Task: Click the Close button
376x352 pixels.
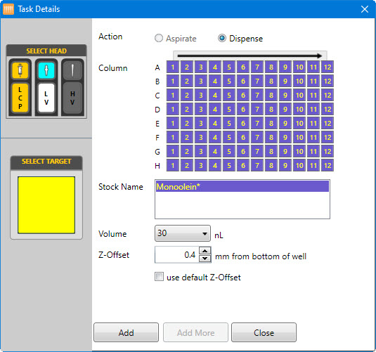Action: [264, 332]
